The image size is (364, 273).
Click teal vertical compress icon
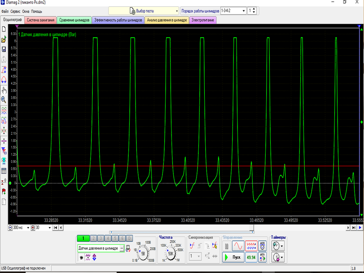[x=4, y=161]
